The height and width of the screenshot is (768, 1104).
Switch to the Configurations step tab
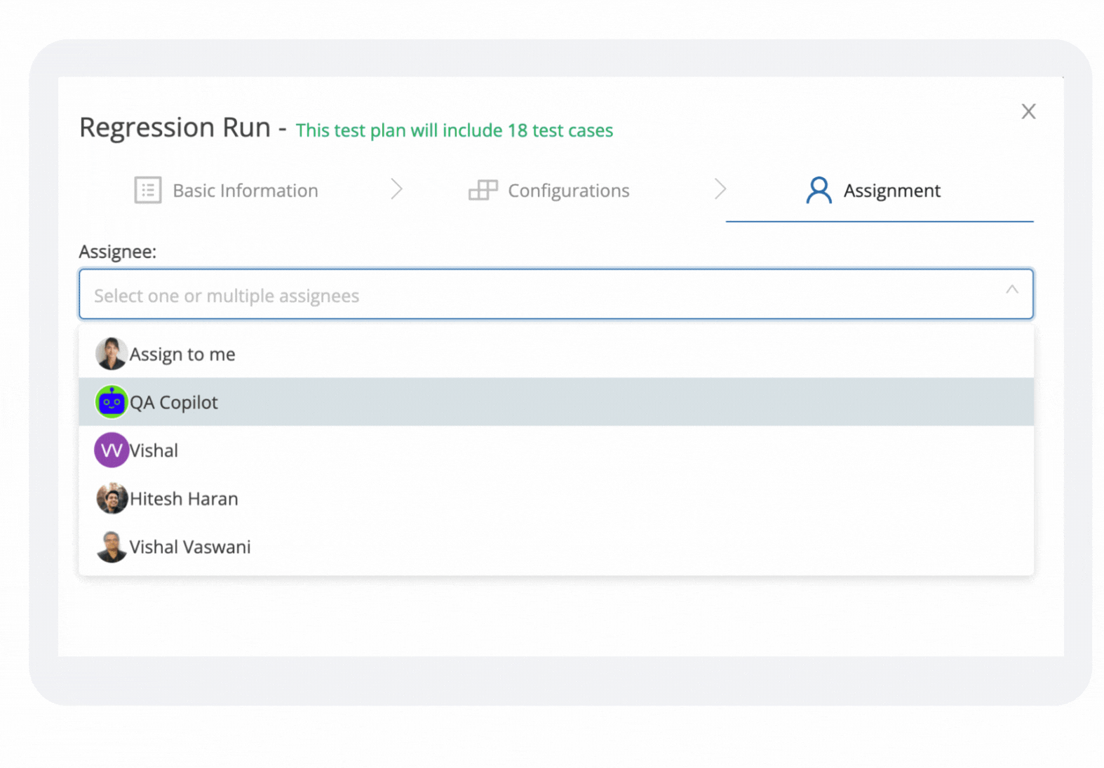click(549, 191)
